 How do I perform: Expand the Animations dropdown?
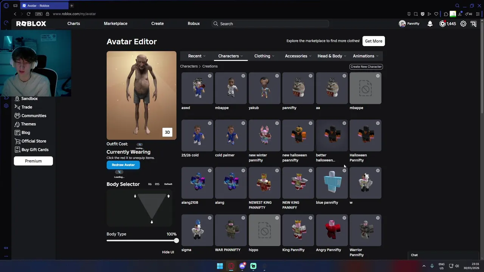[x=365, y=56]
